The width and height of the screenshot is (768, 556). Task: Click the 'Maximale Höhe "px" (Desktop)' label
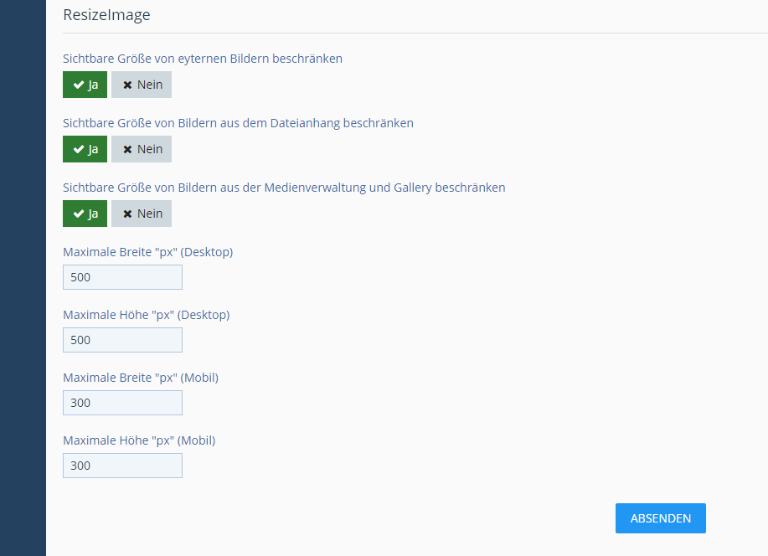click(146, 315)
